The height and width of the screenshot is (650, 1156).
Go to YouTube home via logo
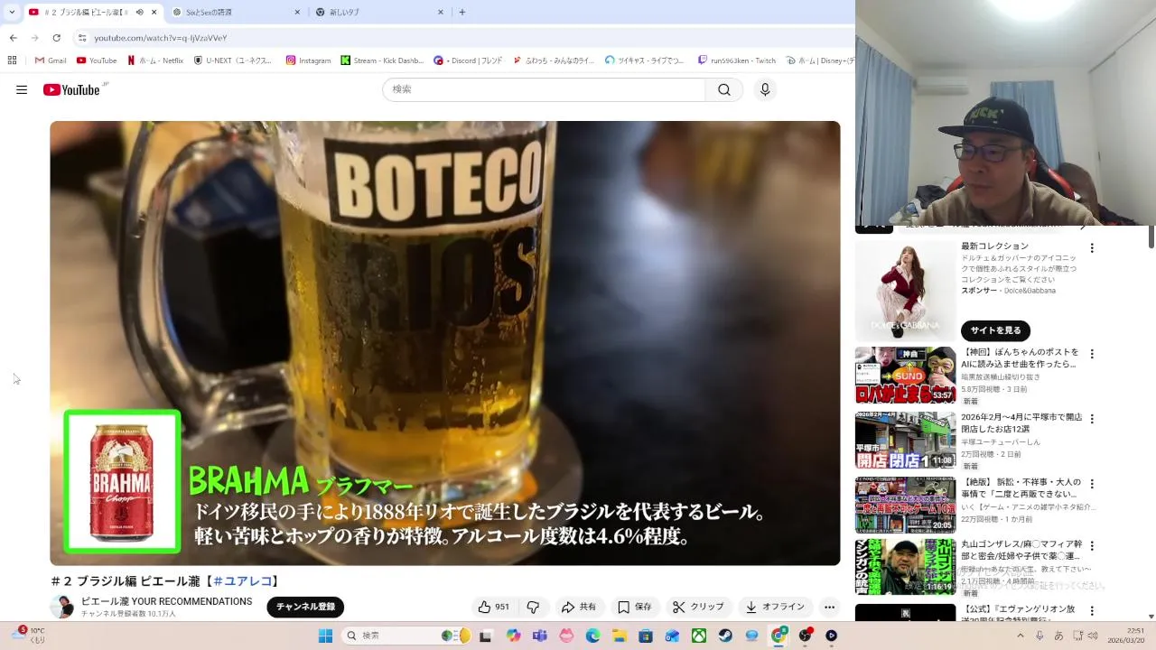[71, 89]
